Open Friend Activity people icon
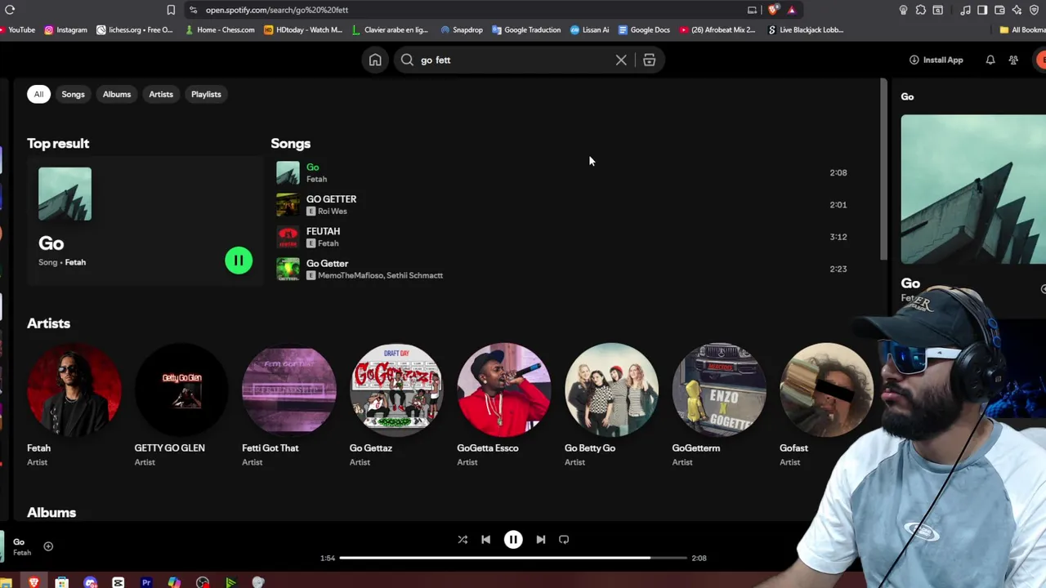 pos(1013,60)
